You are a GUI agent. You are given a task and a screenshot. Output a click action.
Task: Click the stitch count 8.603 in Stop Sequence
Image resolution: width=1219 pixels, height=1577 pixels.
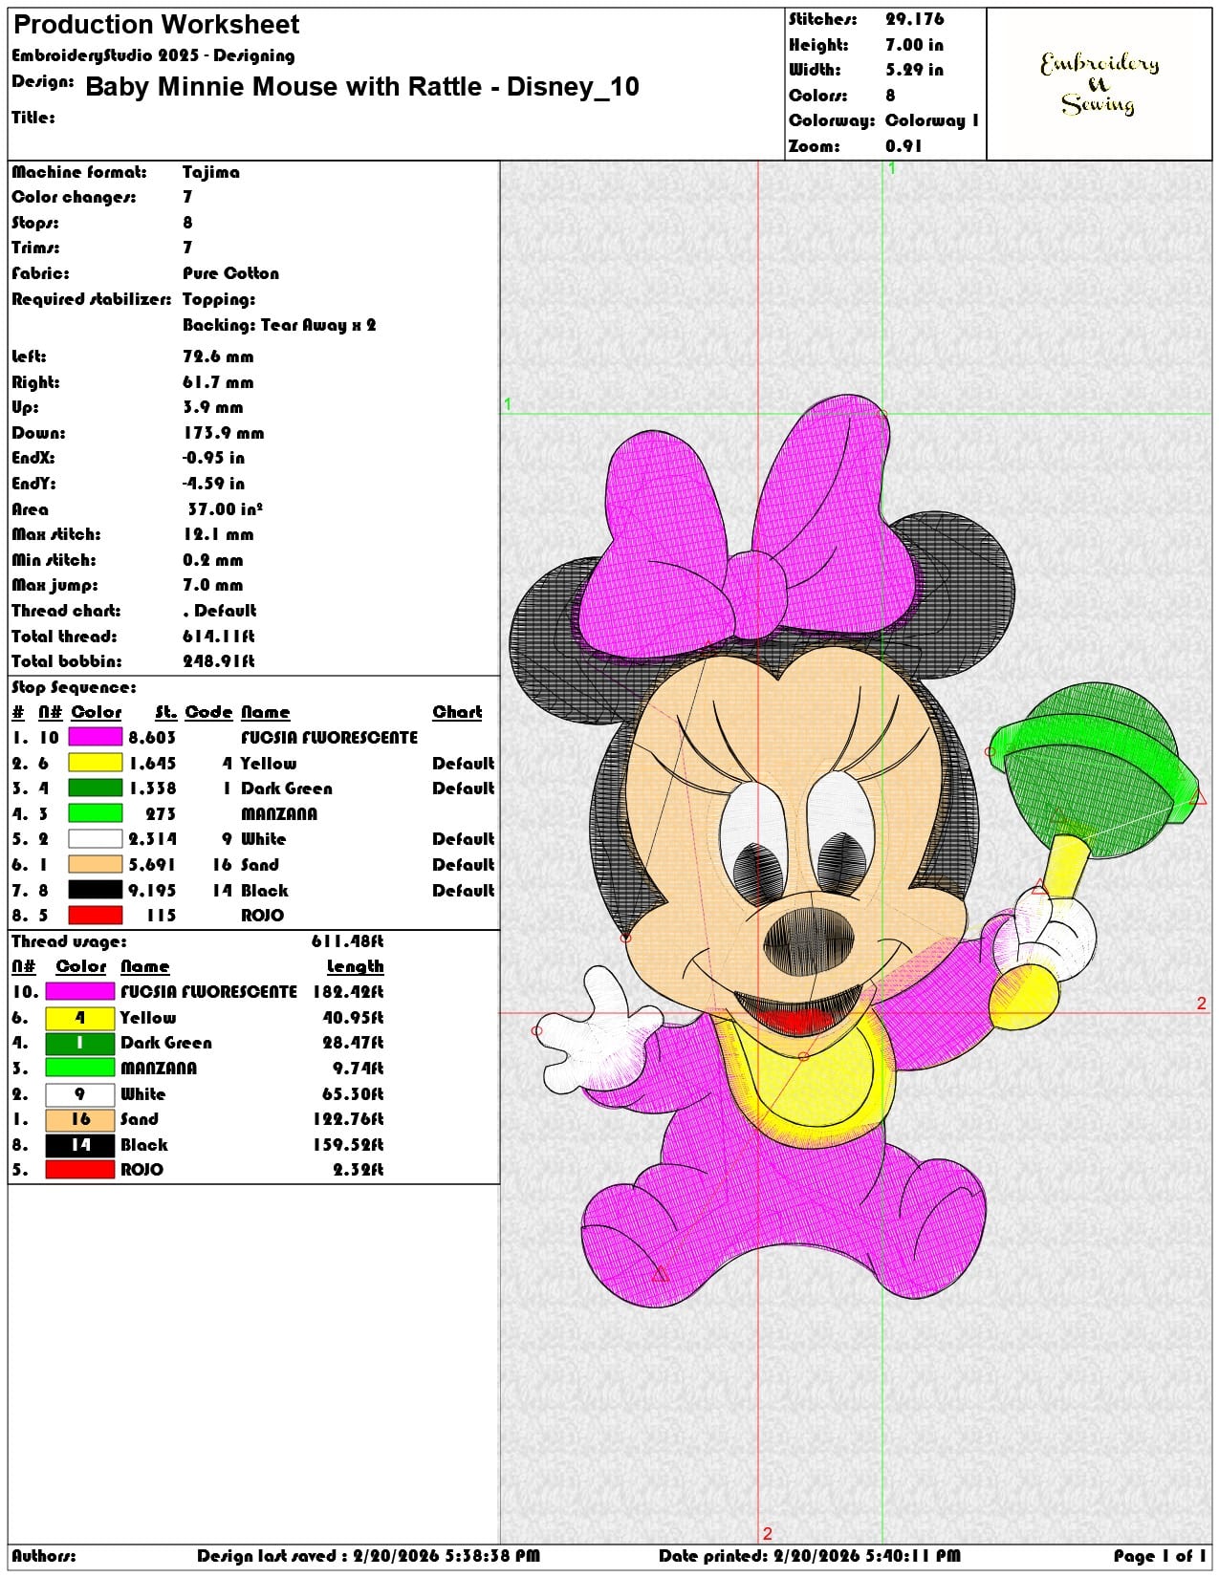[x=152, y=738]
